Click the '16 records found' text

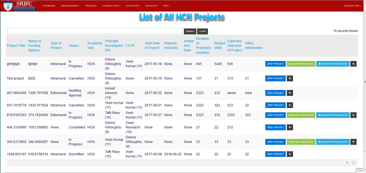tap(345, 31)
